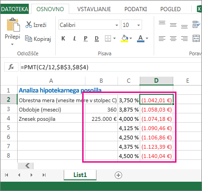
Task: Go to previous sheet arrow
Action: 19,175
